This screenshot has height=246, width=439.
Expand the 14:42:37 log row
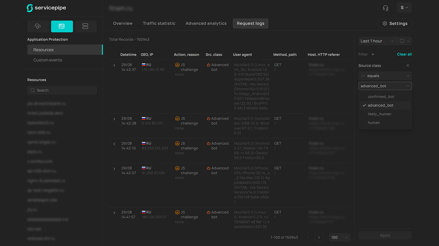point(114,65)
